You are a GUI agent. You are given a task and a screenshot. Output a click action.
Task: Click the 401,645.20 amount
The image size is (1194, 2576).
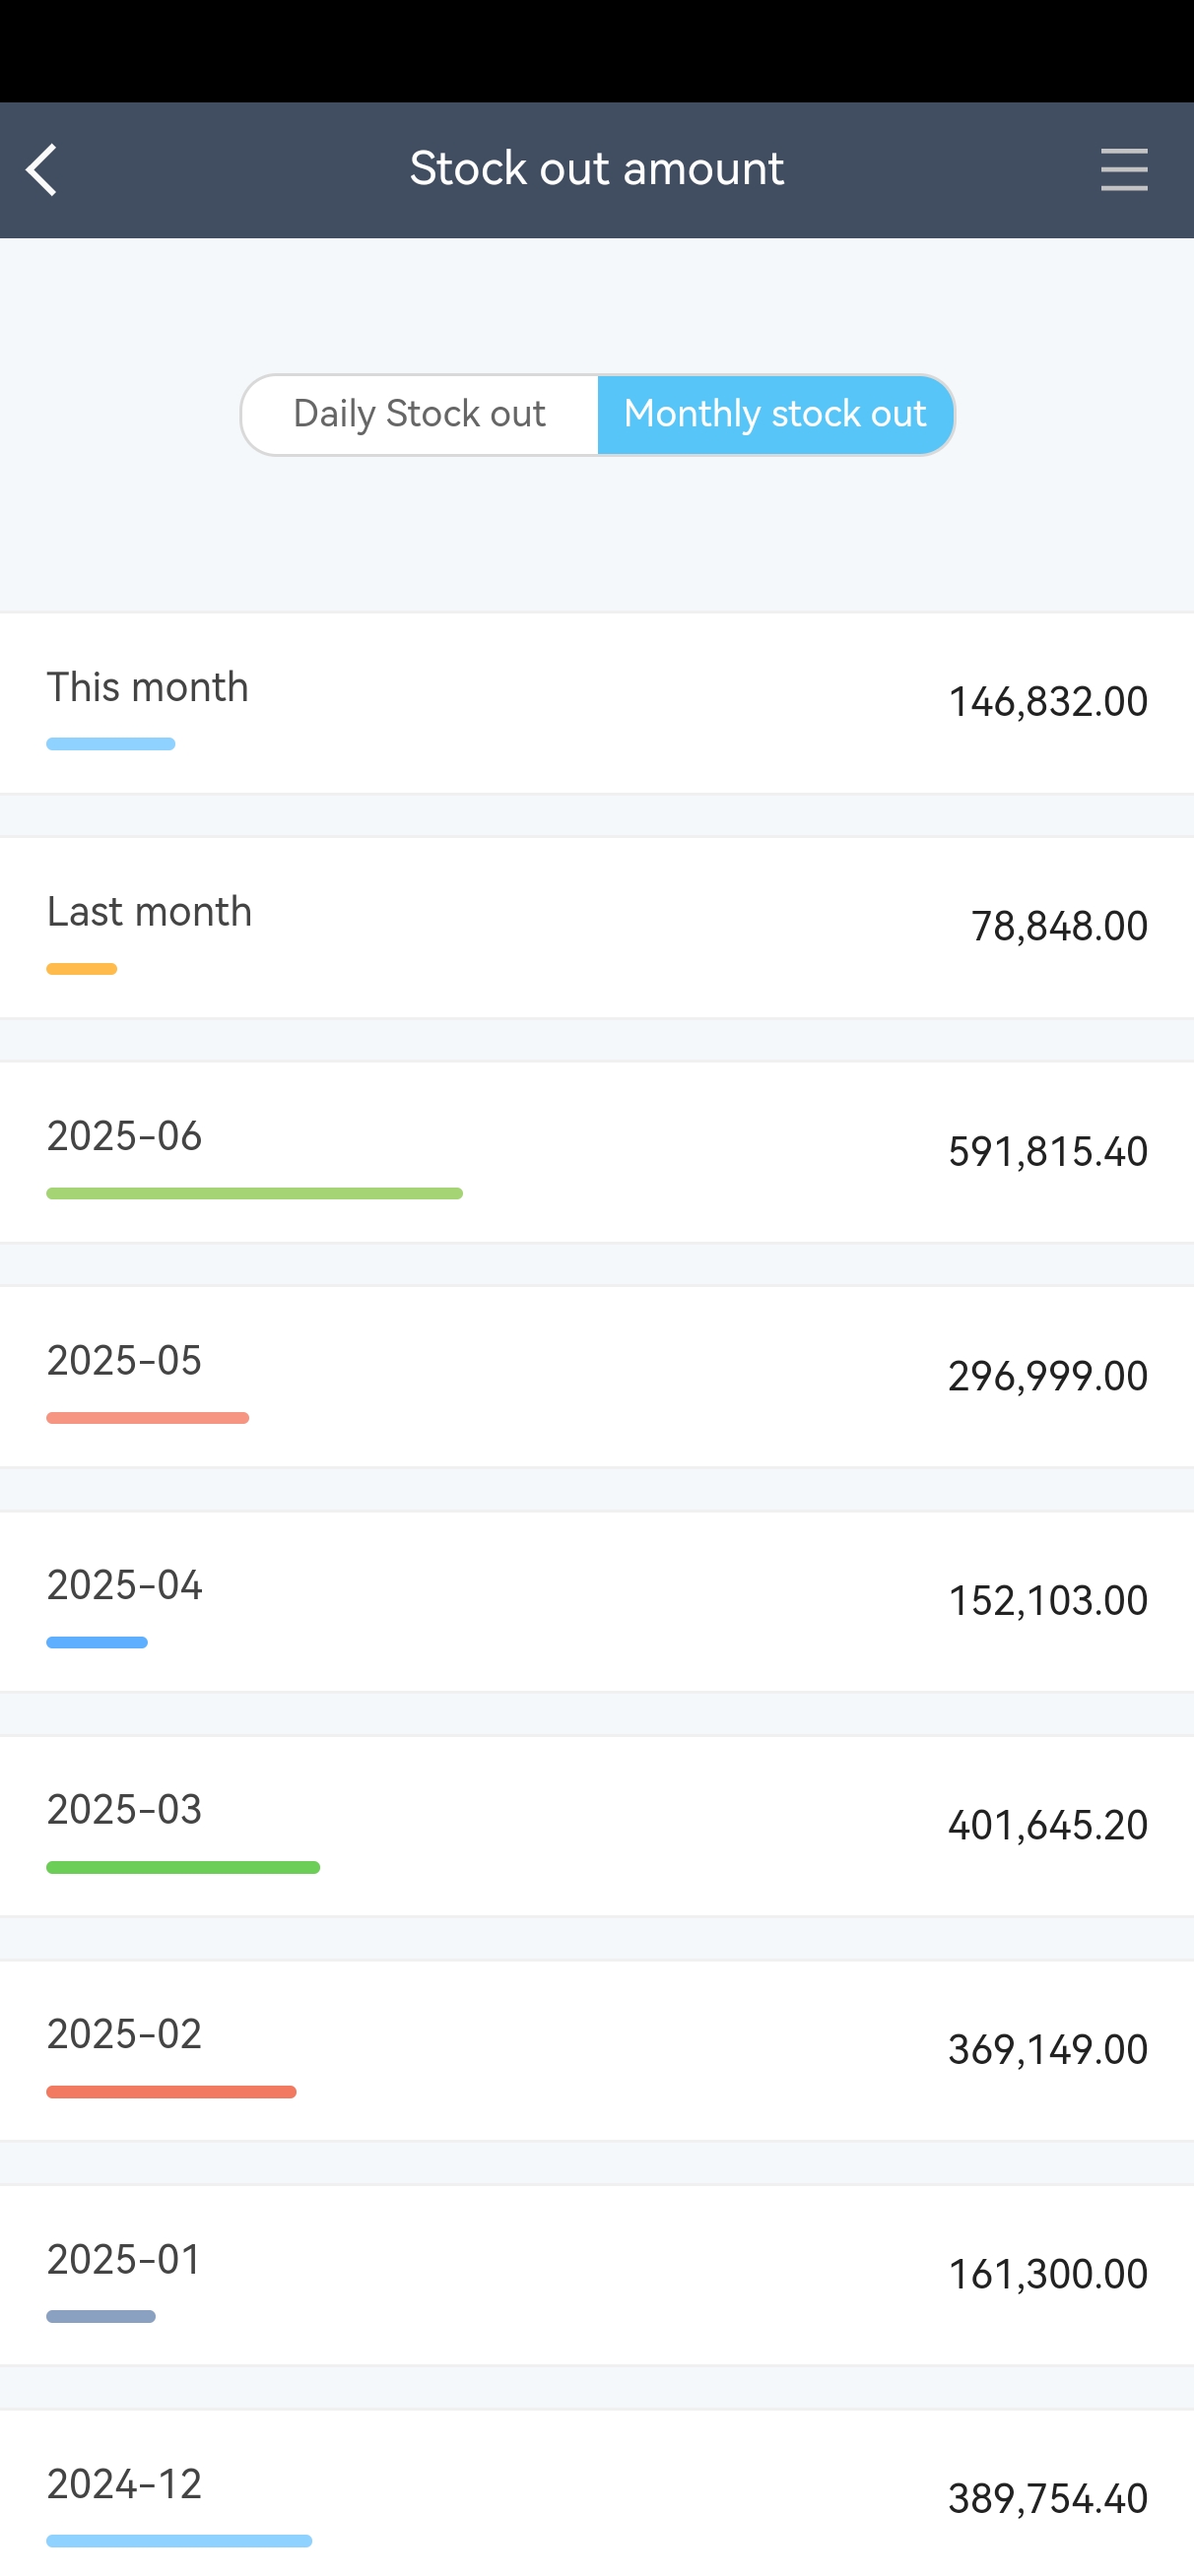coord(1047,1826)
